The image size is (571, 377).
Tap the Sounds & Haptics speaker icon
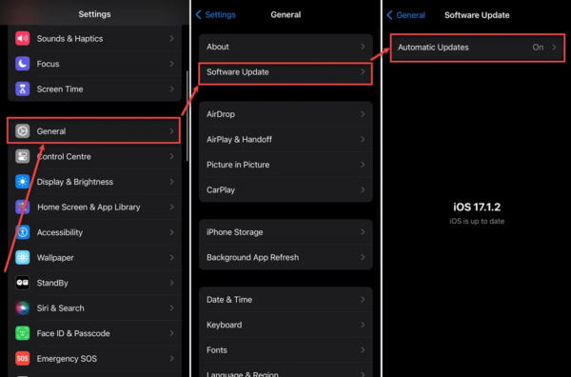pyautogui.click(x=23, y=38)
